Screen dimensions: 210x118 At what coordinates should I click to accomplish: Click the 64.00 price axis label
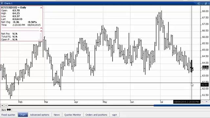[x=205, y=63]
